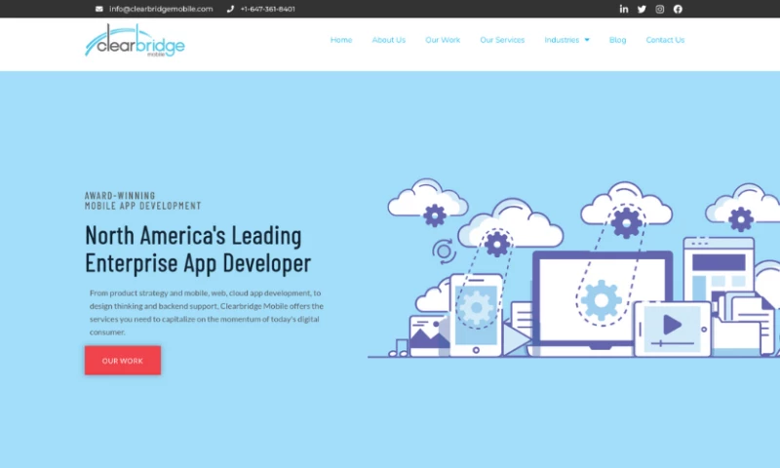The width and height of the screenshot is (780, 468).
Task: Open the Facebook social icon
Action: 678,9
